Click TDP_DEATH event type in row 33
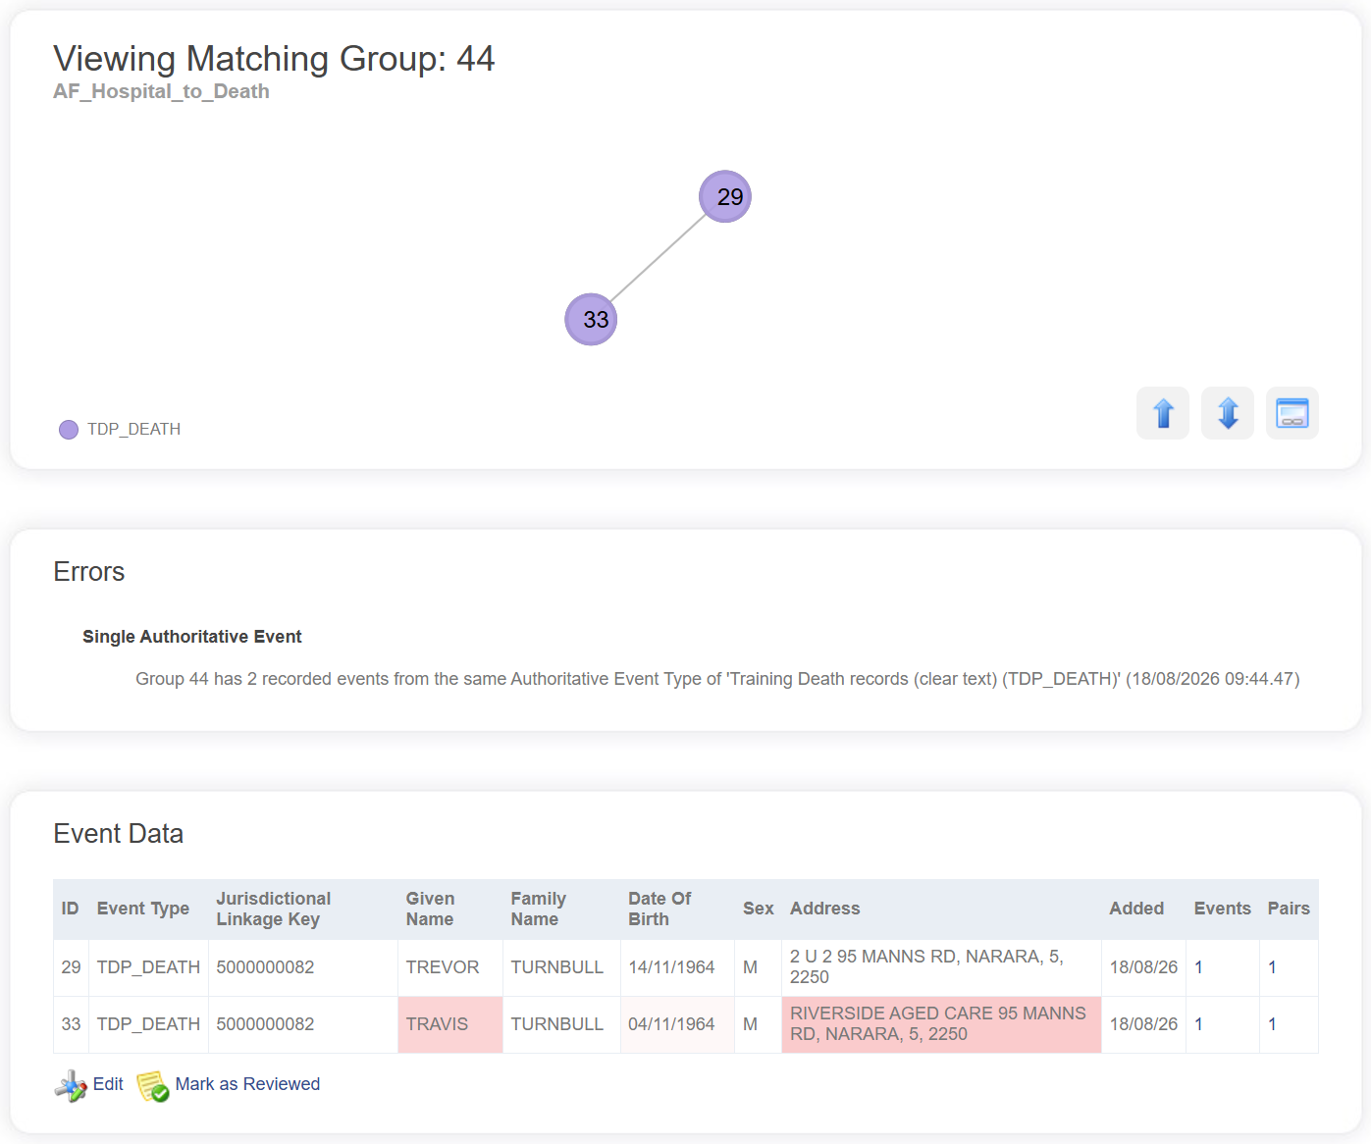 click(x=148, y=1024)
